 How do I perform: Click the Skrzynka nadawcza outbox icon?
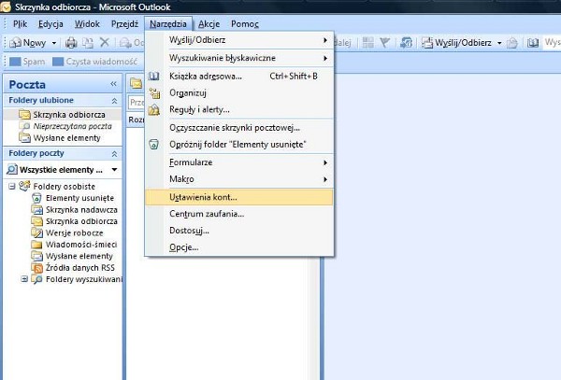(36, 210)
